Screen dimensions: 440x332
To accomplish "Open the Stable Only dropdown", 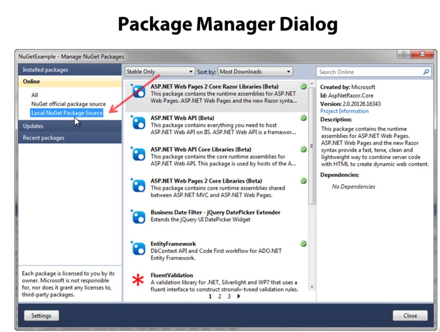I will coord(160,72).
